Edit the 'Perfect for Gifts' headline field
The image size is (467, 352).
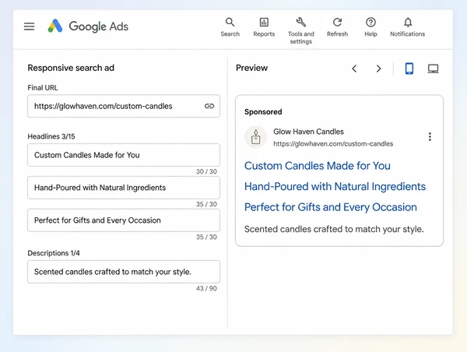pos(124,220)
